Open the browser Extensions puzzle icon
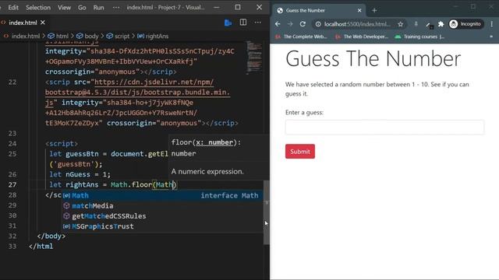 pyautogui.click(x=441, y=24)
